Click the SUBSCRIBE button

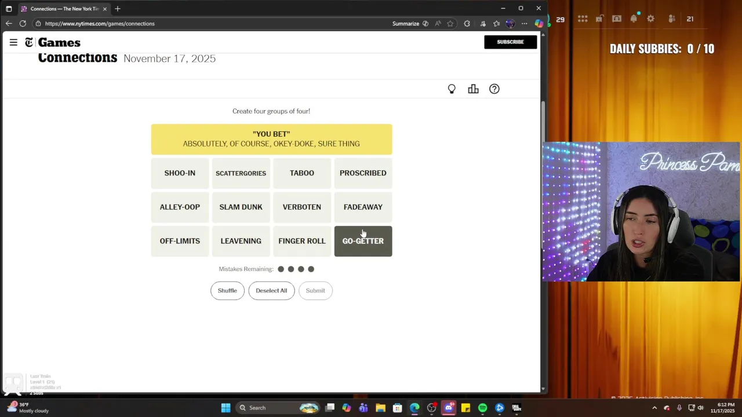pos(510,42)
